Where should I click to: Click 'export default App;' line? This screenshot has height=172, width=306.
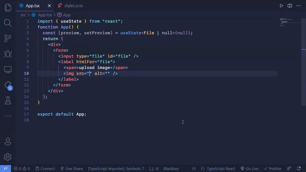tap(62, 114)
